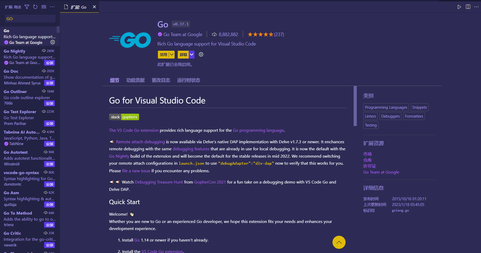Open The VS Code Go extension link
Viewport: 481px width, 253px height.
pyautogui.click(x=134, y=130)
